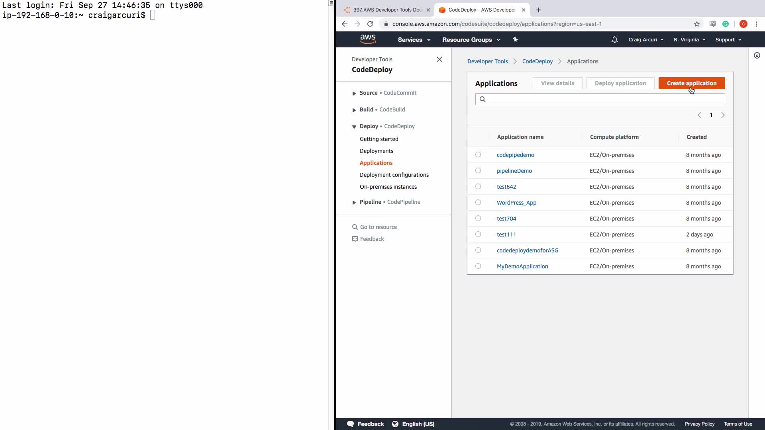Select radio button for MyDemoApplication
This screenshot has height=430, width=765.
tap(478, 266)
